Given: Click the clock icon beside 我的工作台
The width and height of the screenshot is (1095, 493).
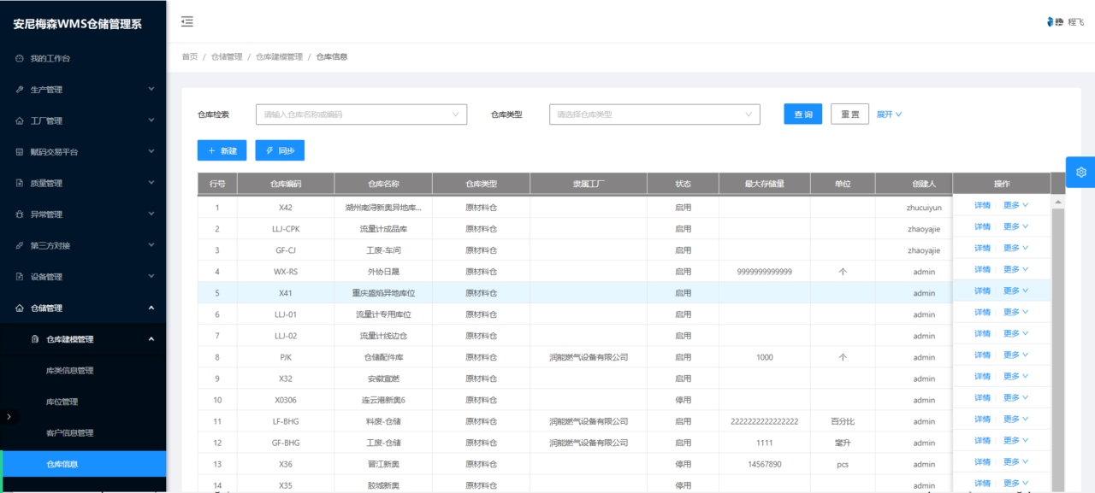Looking at the screenshot, I should (20, 58).
